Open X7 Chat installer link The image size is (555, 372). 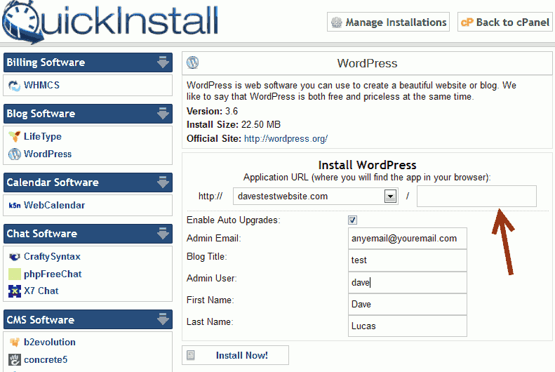41,291
